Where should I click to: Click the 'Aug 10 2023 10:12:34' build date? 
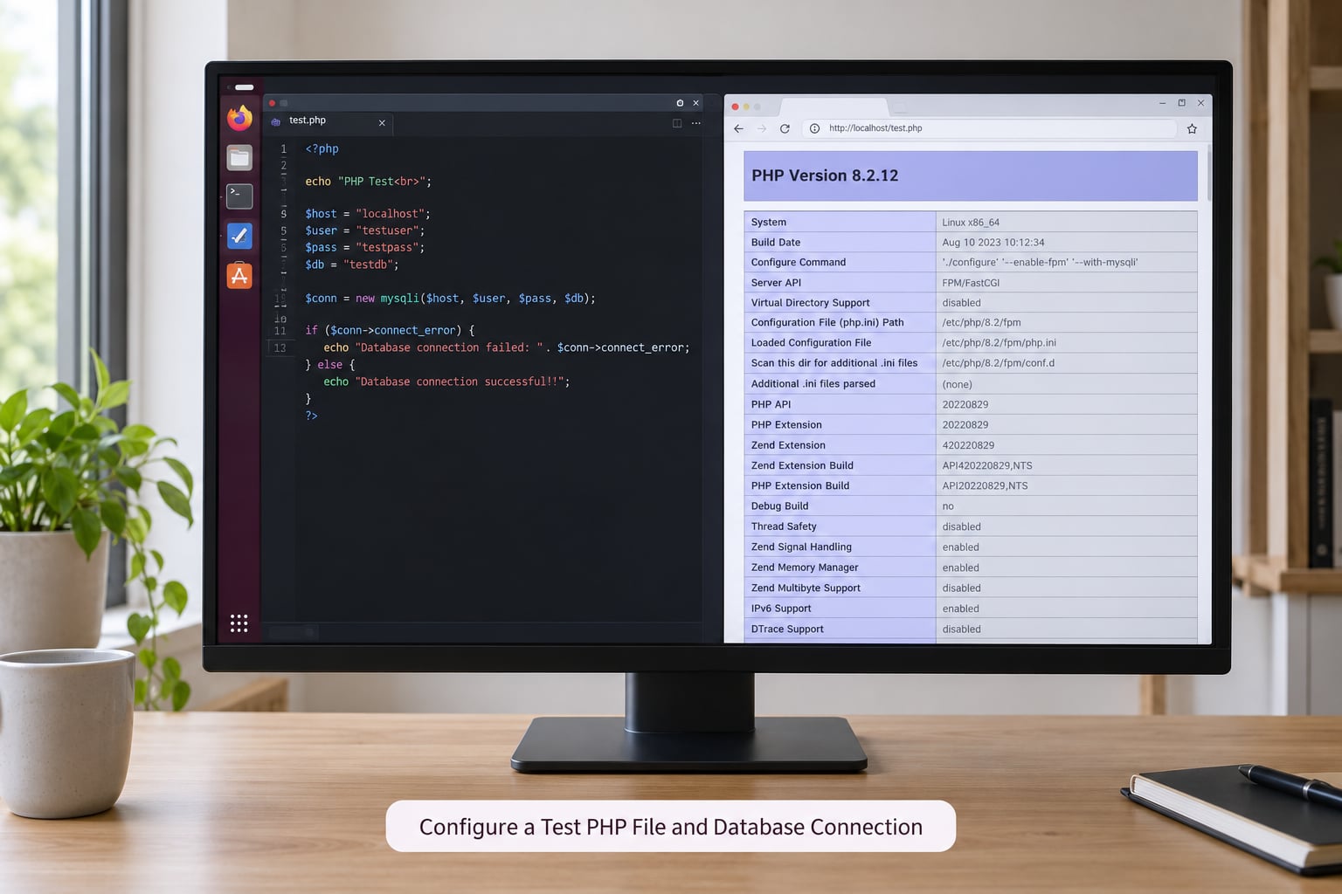point(993,242)
